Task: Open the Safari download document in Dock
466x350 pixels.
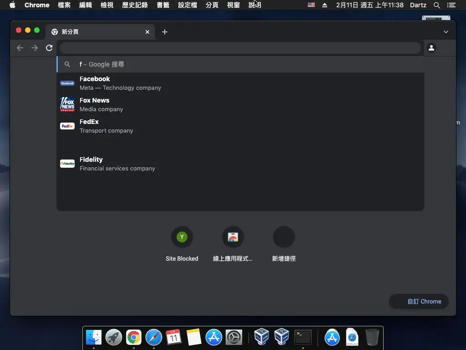Action: tap(352, 337)
